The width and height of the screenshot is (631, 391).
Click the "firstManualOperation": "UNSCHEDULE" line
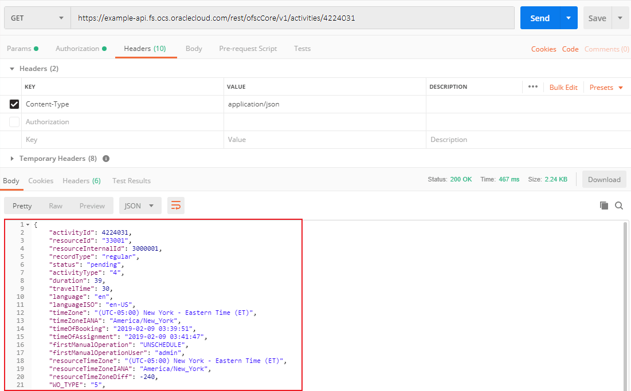tap(118, 345)
